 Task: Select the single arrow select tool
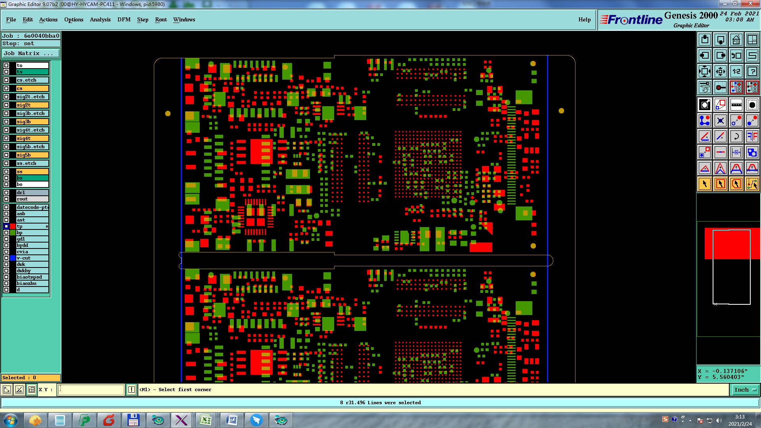point(705,184)
